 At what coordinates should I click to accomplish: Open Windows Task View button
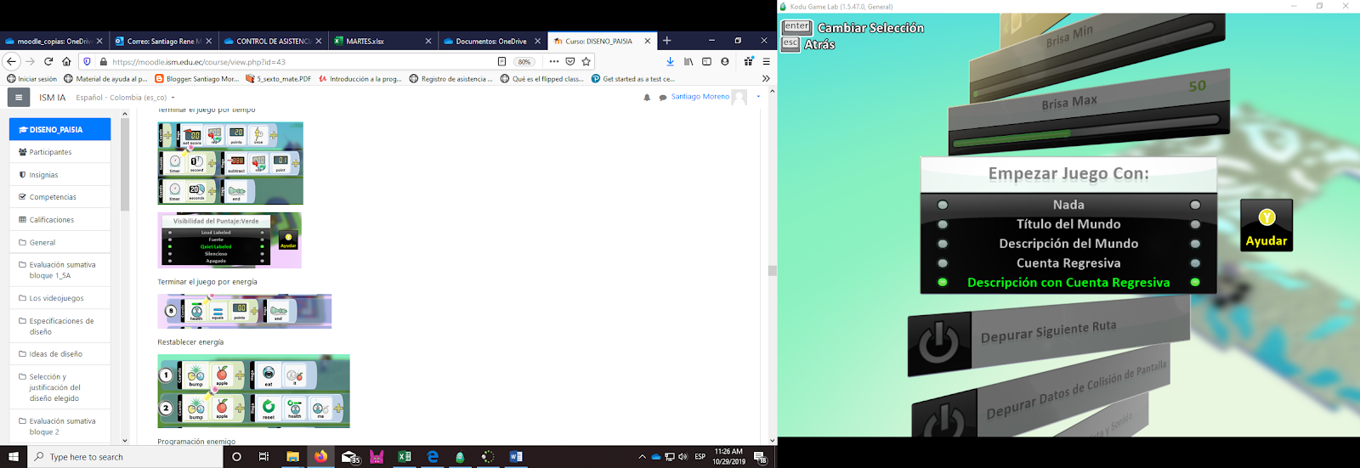click(x=264, y=457)
